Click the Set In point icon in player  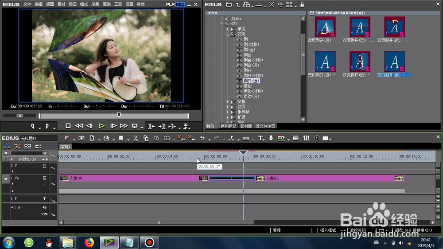tap(32, 126)
